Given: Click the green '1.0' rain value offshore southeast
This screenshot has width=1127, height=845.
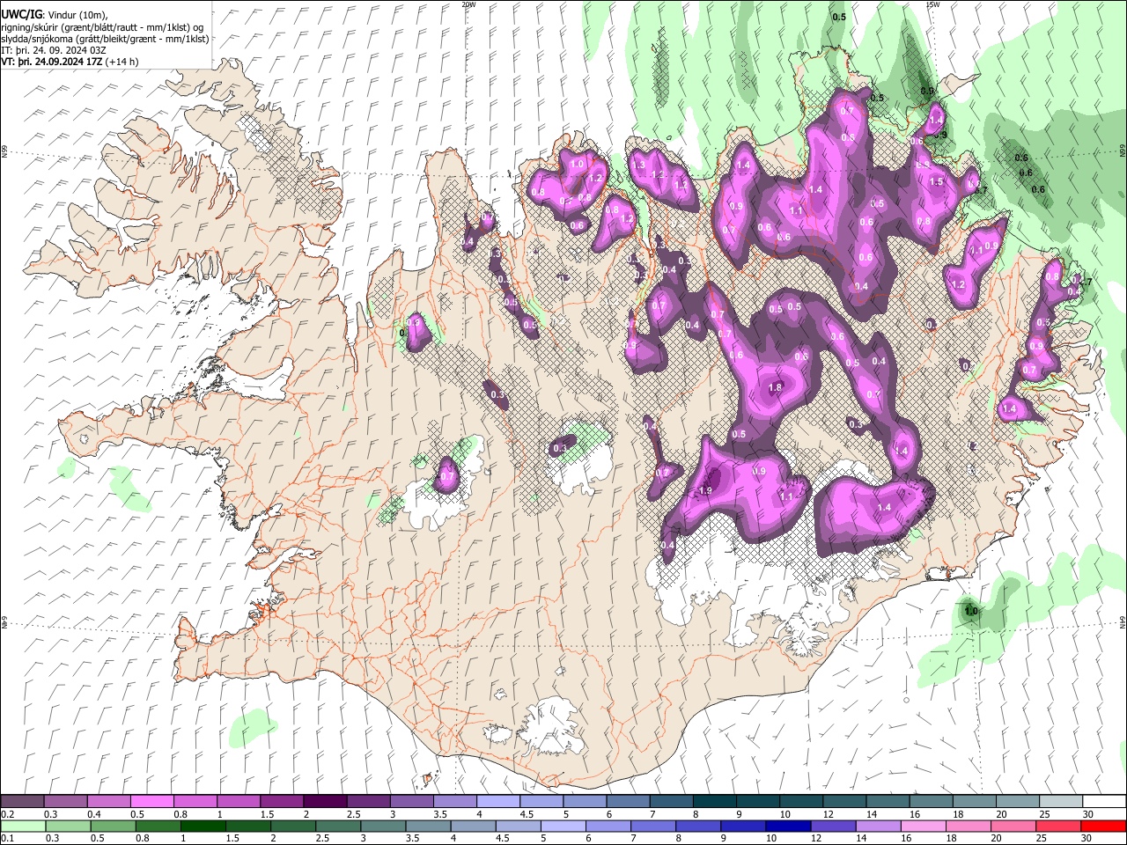Looking at the screenshot, I should (x=971, y=611).
